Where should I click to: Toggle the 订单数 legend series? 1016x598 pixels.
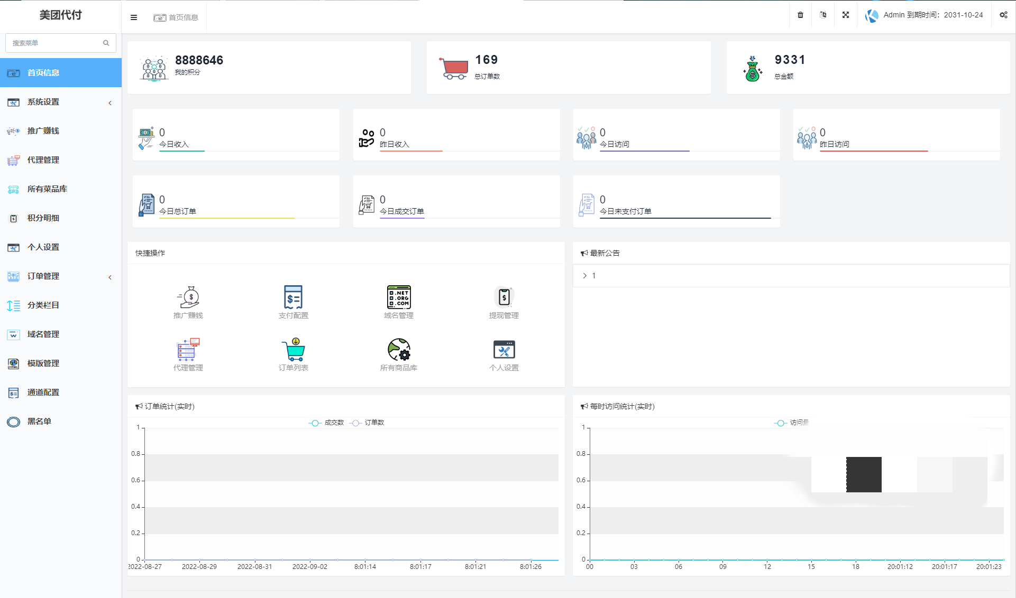[x=367, y=423]
